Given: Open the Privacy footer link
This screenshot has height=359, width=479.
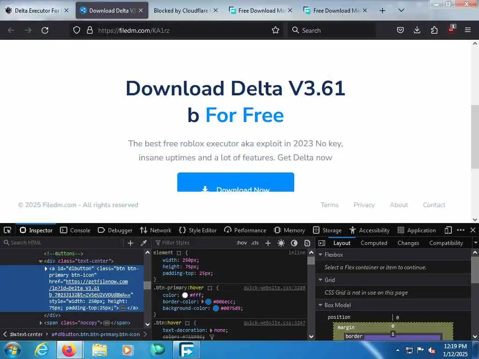Looking at the screenshot, I should (x=364, y=205).
